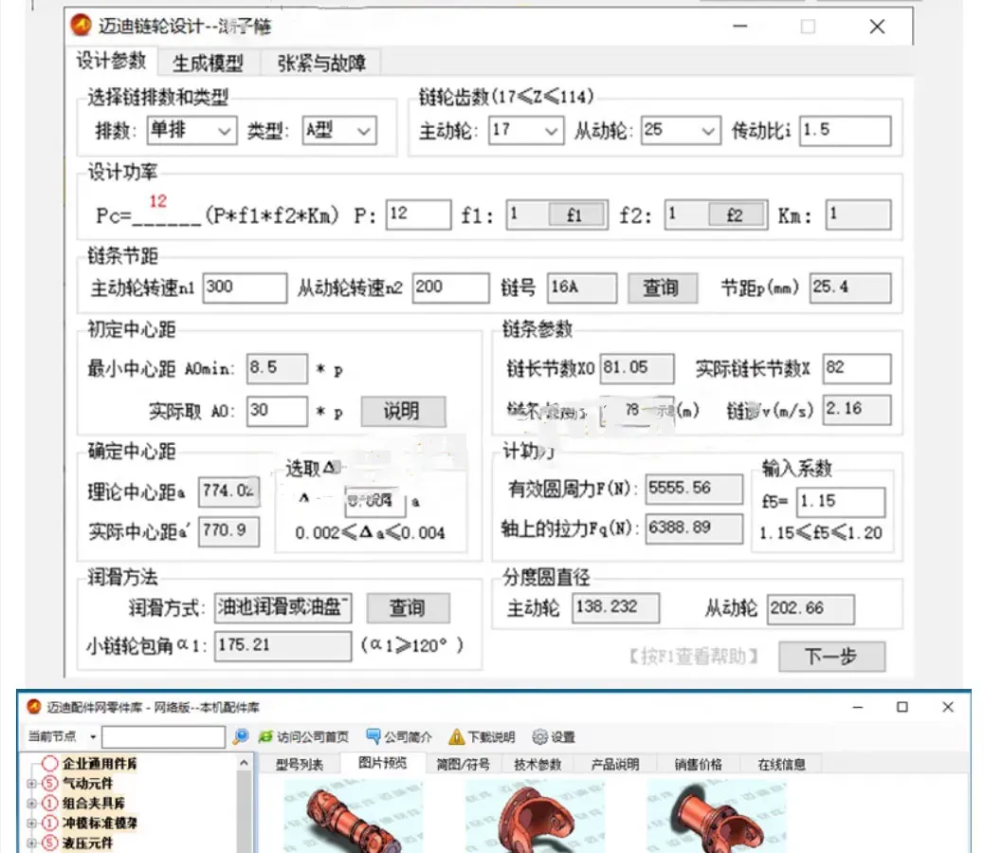Click the 从动轮转速n2 field showing 200
Image resolution: width=984 pixels, height=853 pixels.
pos(450,287)
